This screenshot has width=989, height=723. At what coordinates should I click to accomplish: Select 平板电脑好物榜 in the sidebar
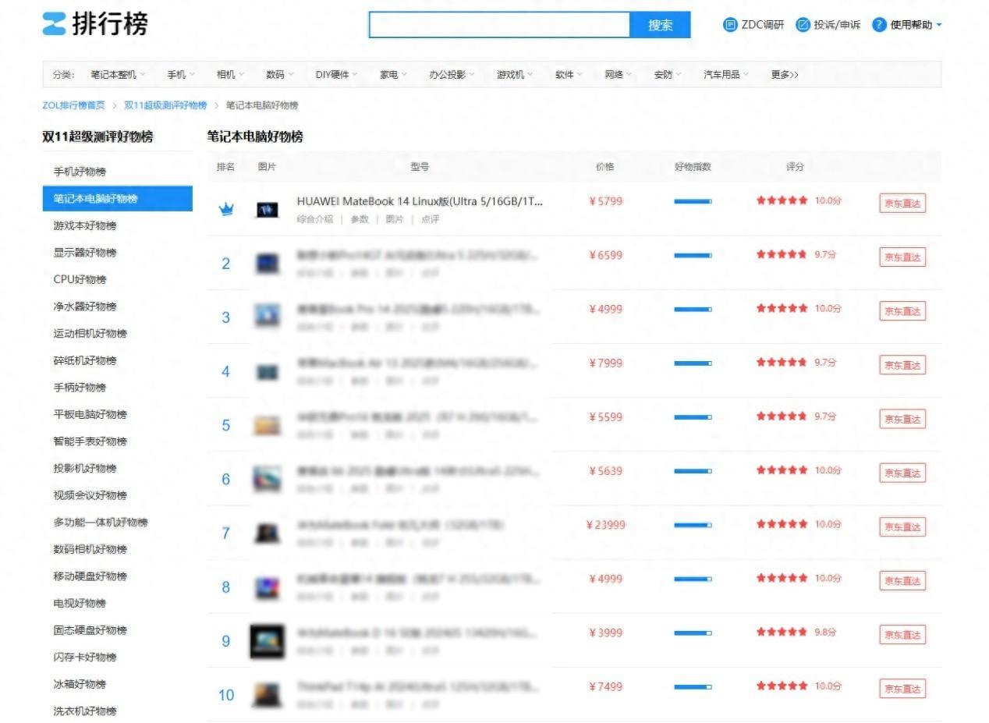(90, 414)
